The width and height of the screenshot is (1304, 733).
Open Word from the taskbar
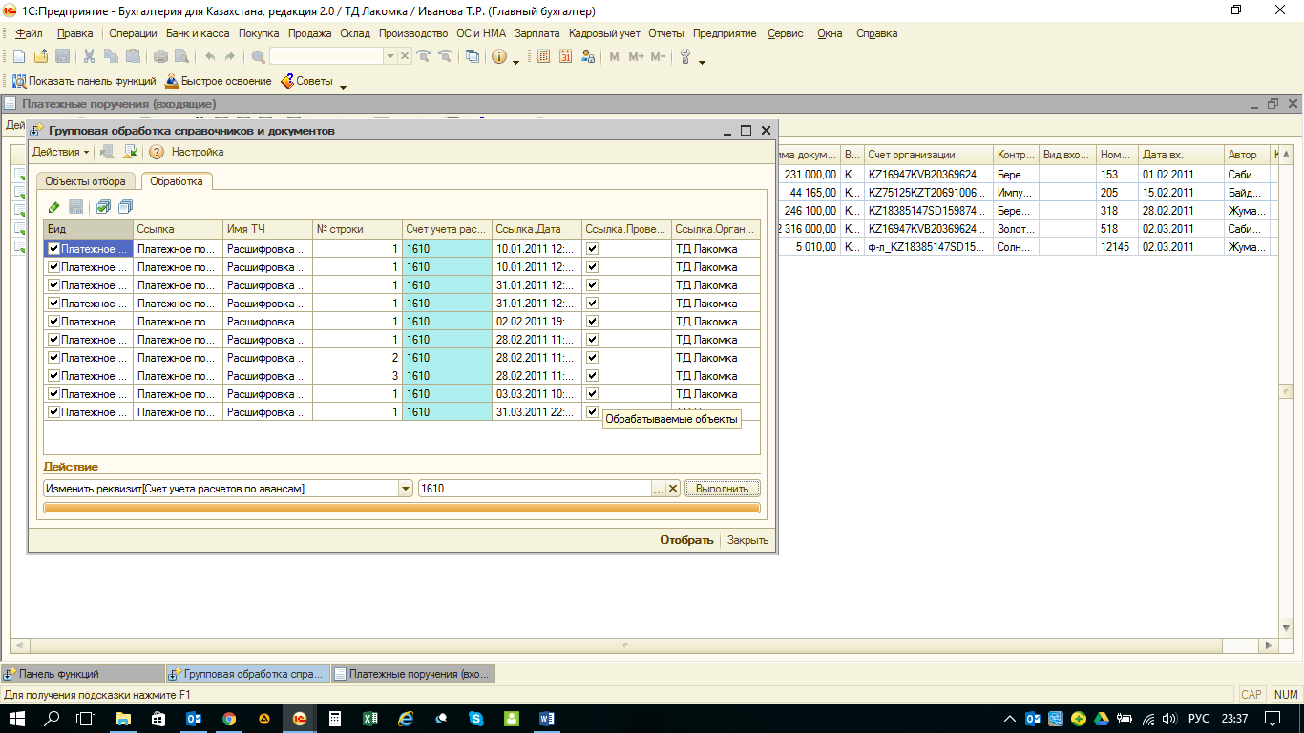(x=547, y=719)
